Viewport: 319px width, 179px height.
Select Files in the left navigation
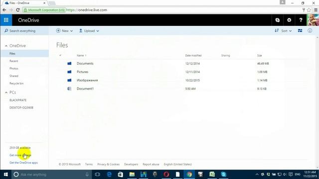(24, 54)
